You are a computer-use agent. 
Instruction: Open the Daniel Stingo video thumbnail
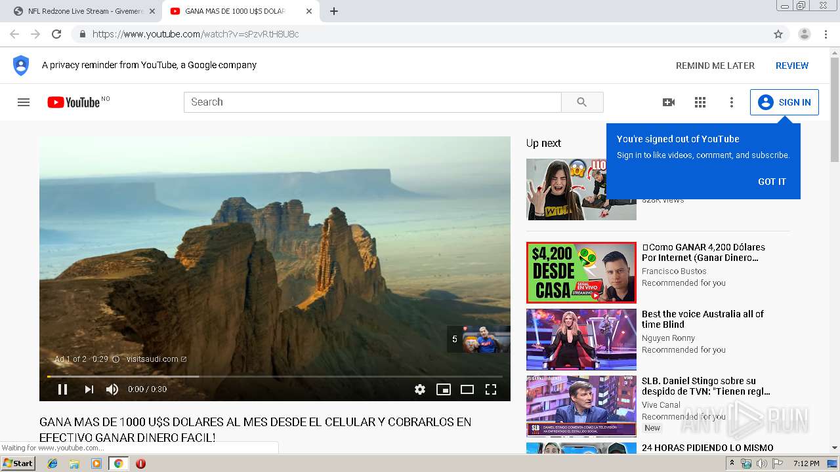pos(581,406)
